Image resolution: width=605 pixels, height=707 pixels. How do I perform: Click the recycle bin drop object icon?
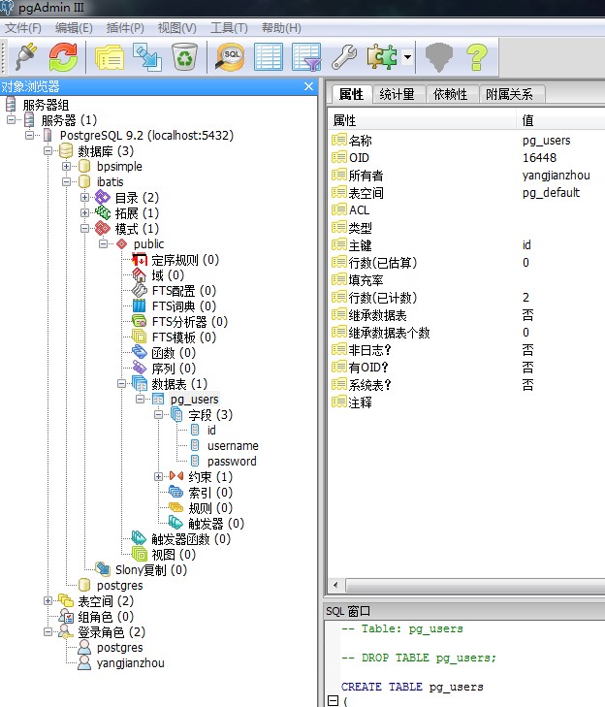tap(184, 57)
